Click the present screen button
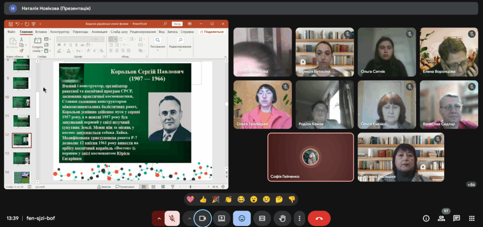This screenshot has height=227, width=483. pos(222,219)
